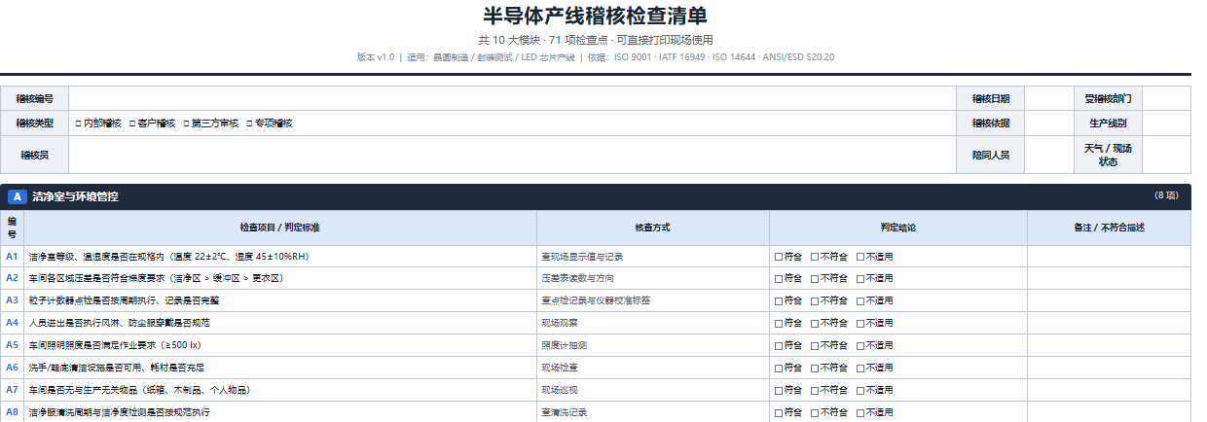Mark row A6 as 符合
Screen dimensions: 1207x422
point(778,368)
